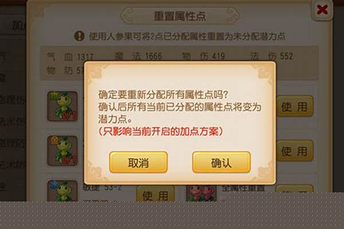Click the 法伤 552 stat

point(272,56)
